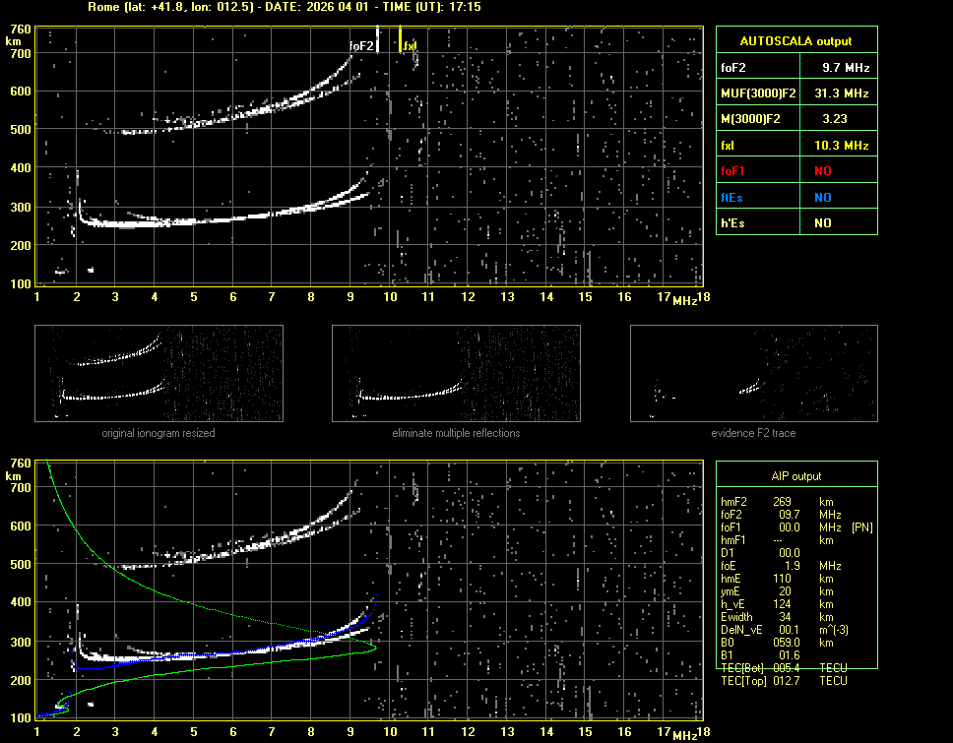Viewport: 953px width, 743px height.
Task: Click the green electron density profile peak
Action: [375, 647]
